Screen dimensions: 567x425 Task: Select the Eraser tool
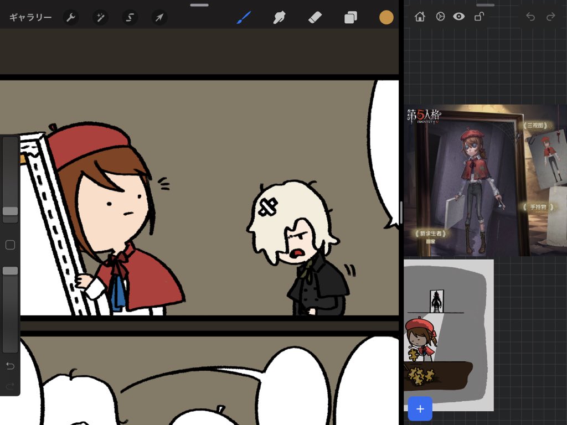315,17
